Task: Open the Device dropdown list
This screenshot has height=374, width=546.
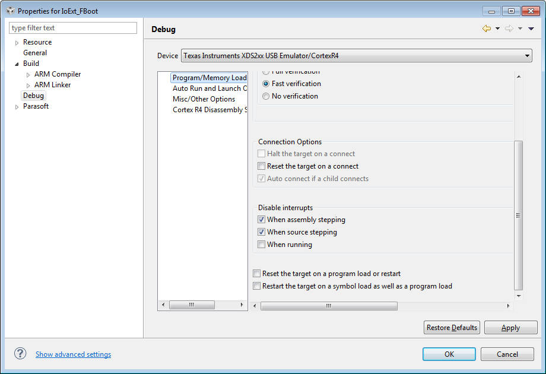Action: (x=527, y=56)
